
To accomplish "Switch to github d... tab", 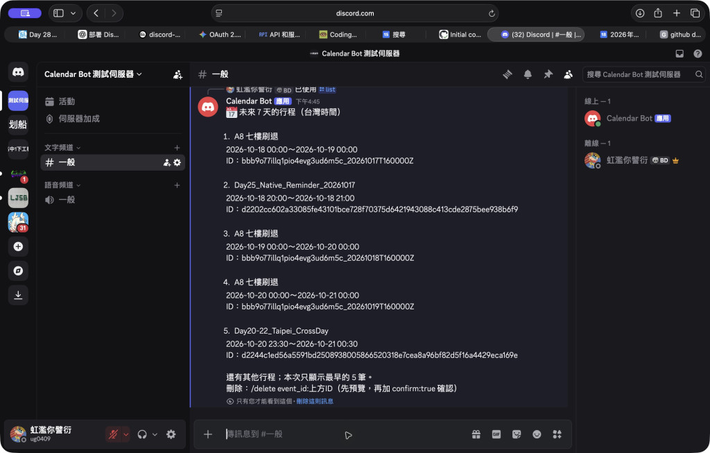I will tap(680, 35).
